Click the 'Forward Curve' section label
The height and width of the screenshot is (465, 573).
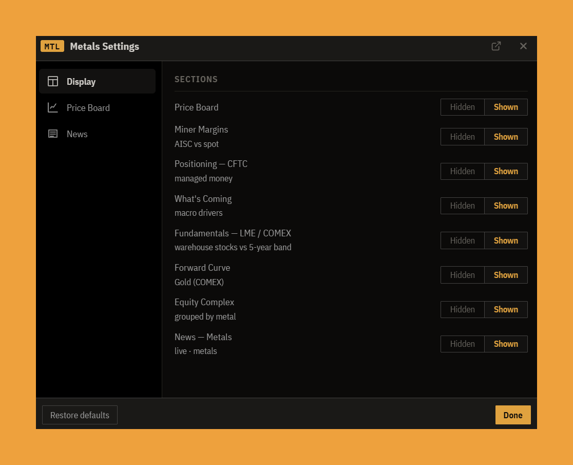point(202,268)
